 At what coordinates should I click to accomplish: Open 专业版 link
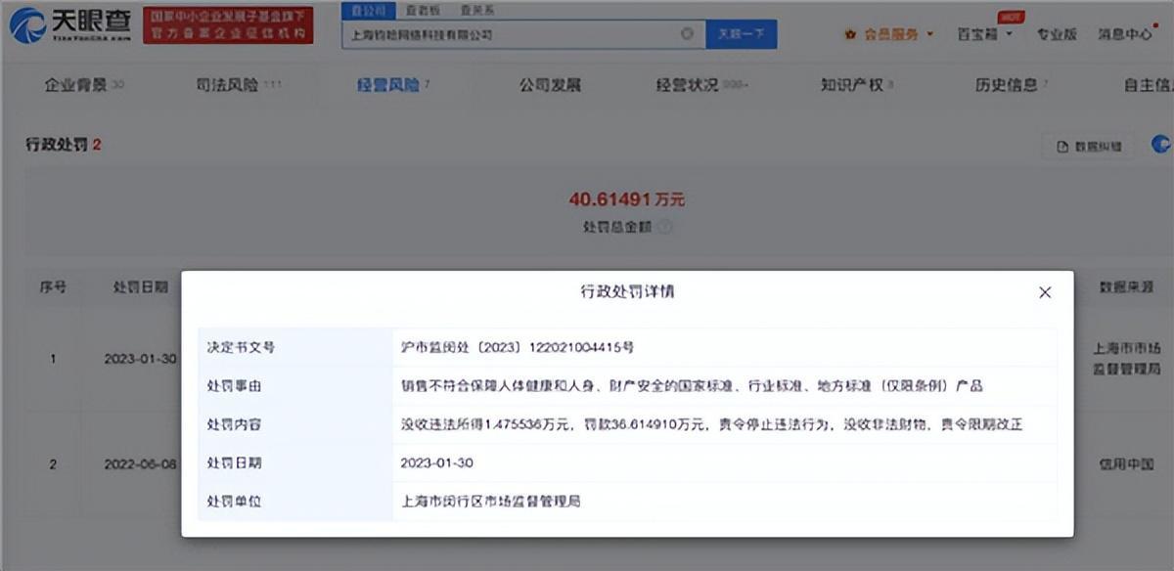pyautogui.click(x=1057, y=34)
